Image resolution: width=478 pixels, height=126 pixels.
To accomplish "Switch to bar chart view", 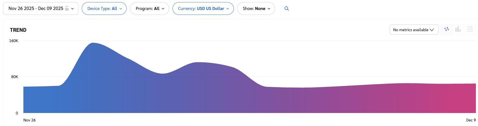I will pyautogui.click(x=458, y=29).
